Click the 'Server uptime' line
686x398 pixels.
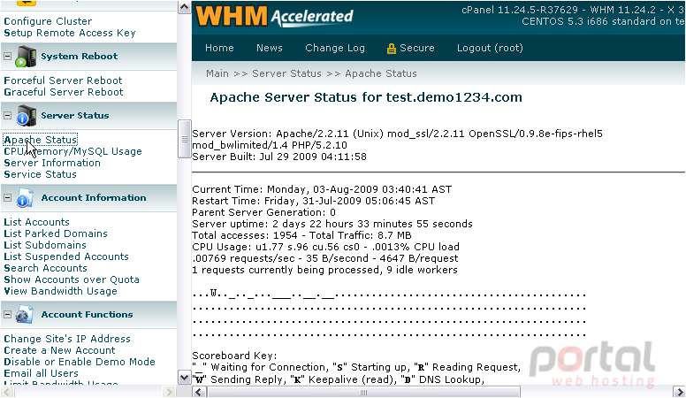(332, 224)
